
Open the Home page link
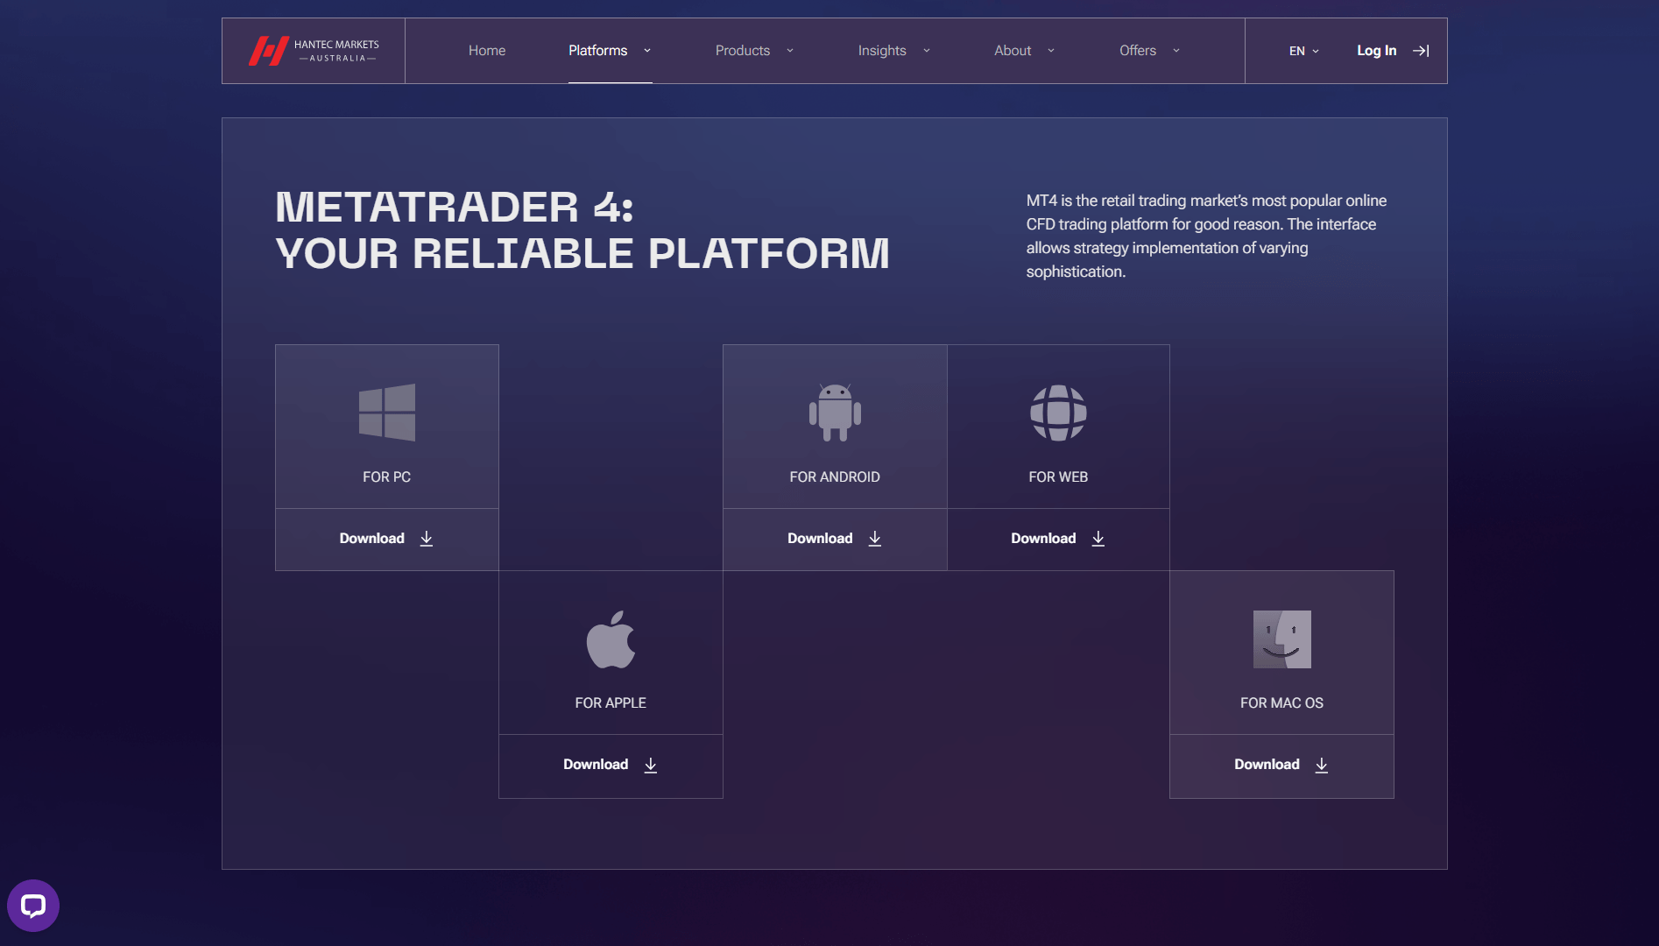tap(487, 51)
